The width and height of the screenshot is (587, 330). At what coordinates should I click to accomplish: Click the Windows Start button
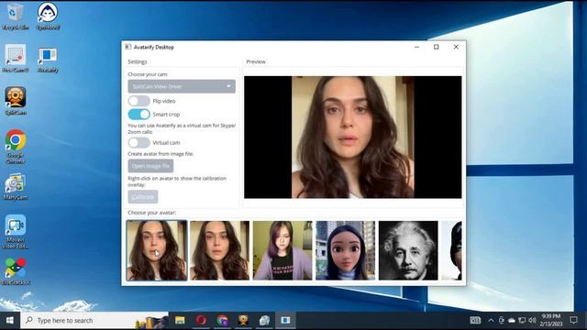tap(10, 320)
